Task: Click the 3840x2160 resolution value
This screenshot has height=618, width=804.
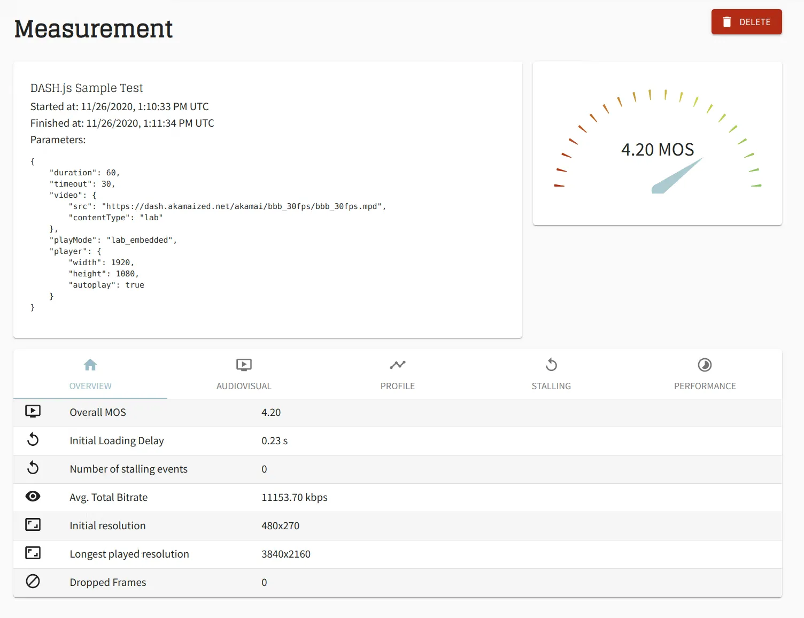Action: pos(286,554)
